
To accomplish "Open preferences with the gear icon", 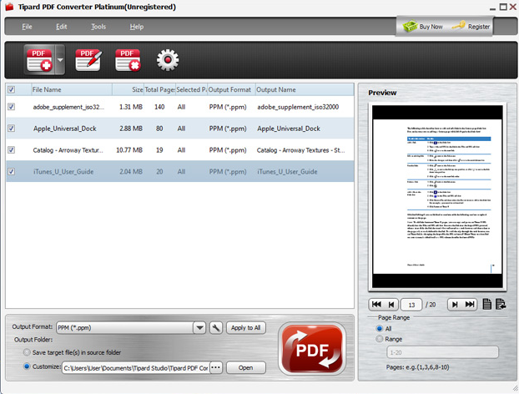I will coord(168,60).
